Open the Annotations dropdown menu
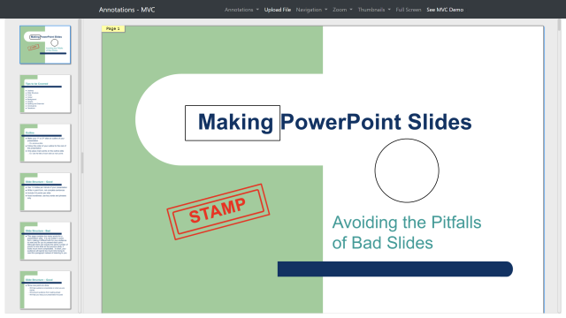Screen dimensions: 566x318 click(x=241, y=10)
